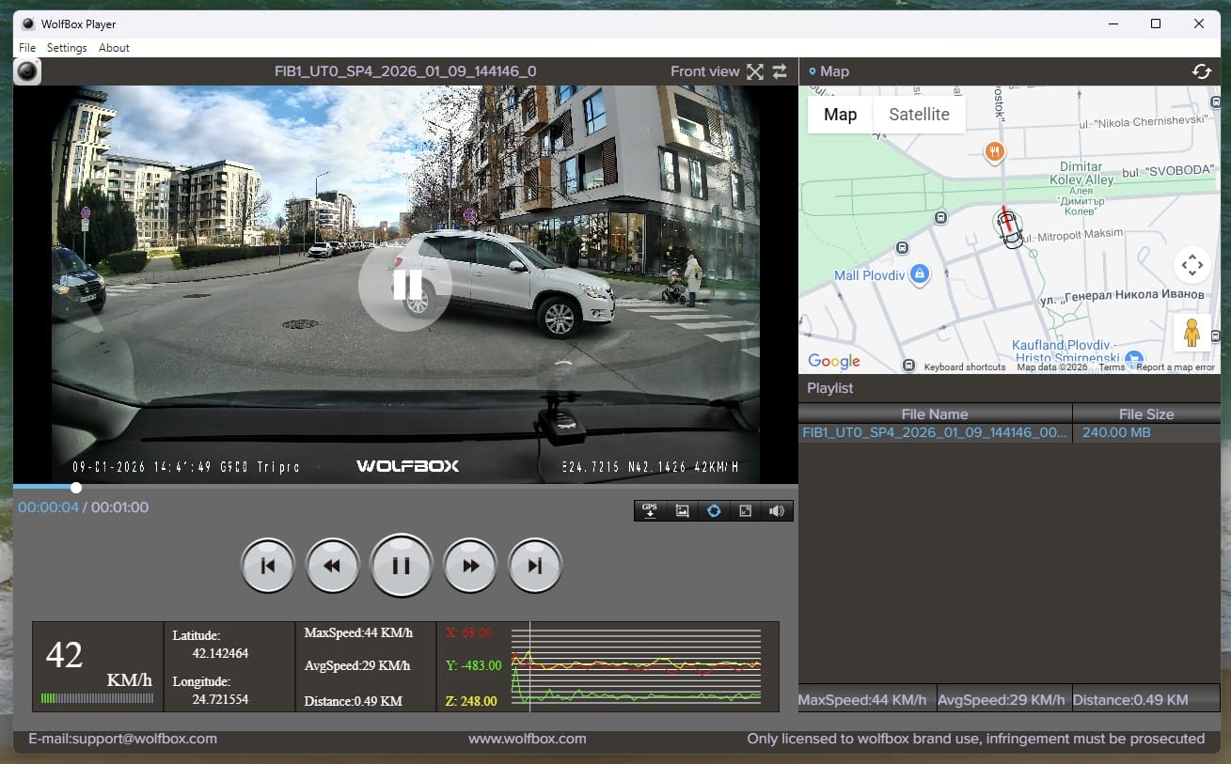This screenshot has width=1231, height=764.
Task: Click the speed level bar indicator
Action: (97, 698)
